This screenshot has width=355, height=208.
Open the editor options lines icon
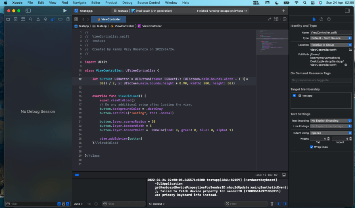point(276,19)
